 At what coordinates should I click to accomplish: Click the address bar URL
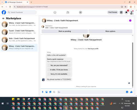click(32, 7)
